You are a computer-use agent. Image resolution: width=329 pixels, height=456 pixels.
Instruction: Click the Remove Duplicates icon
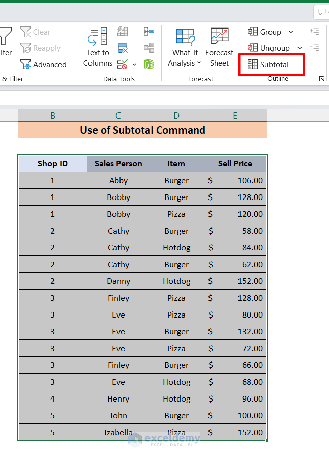123,48
